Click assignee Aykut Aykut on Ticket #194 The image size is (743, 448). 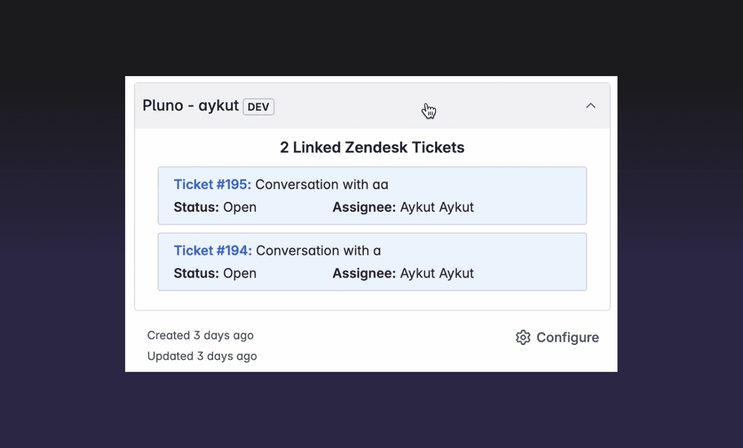[436, 273]
